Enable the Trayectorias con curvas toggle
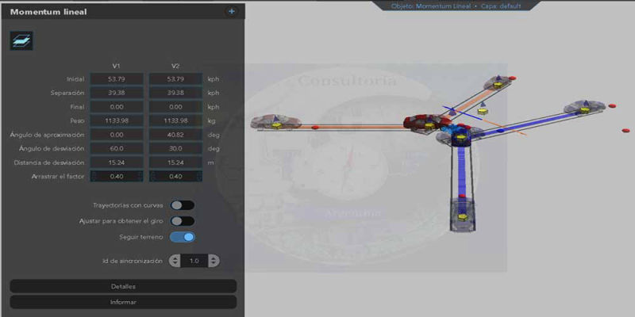 point(182,205)
